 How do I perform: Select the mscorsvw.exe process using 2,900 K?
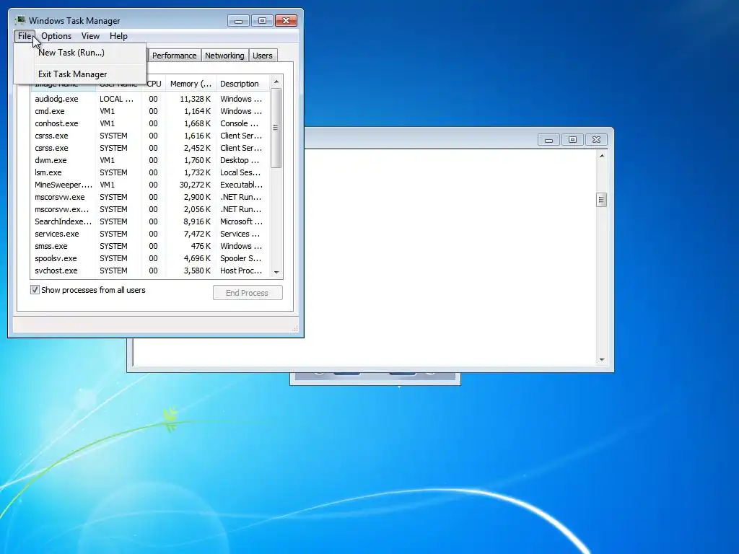point(150,197)
